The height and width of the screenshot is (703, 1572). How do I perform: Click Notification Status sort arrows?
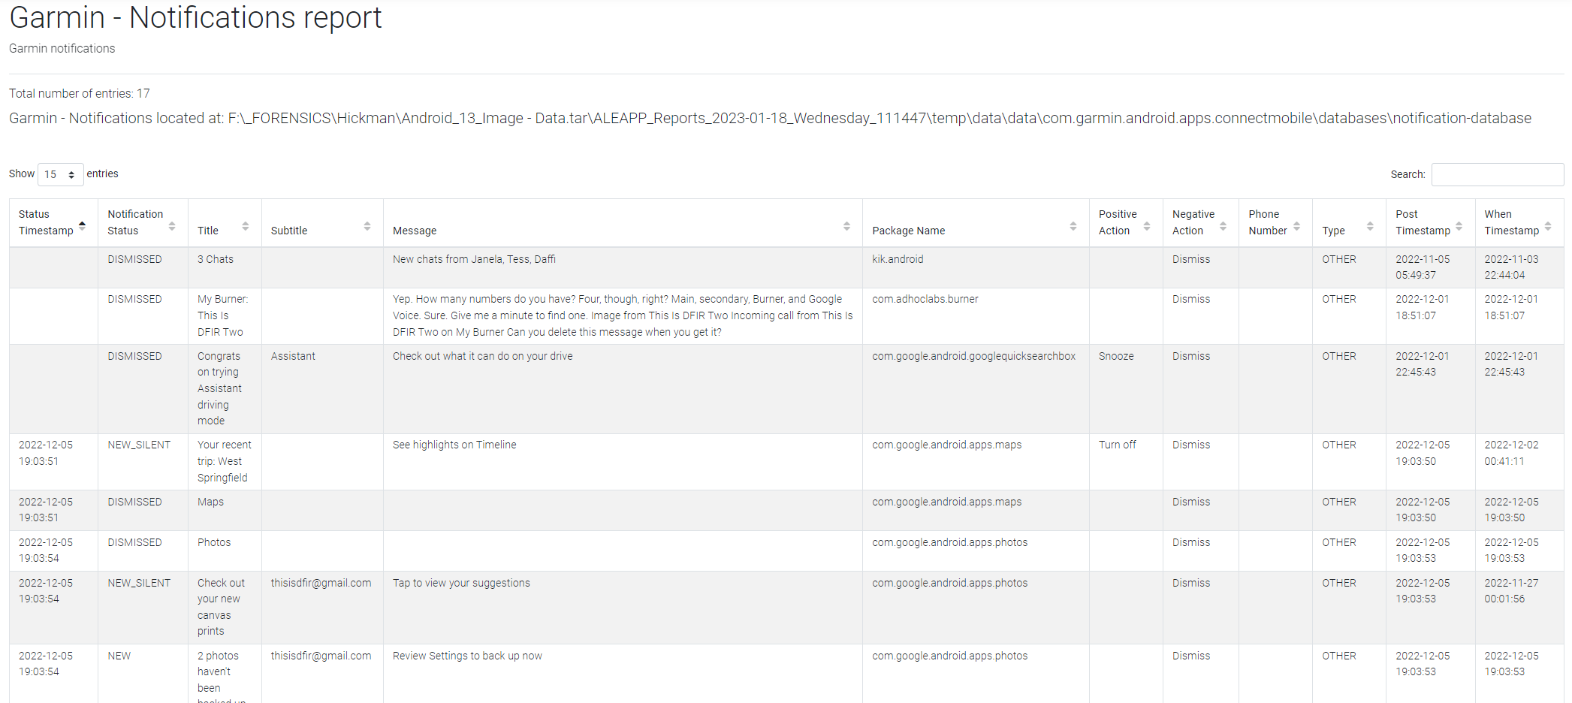172,226
